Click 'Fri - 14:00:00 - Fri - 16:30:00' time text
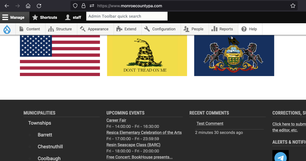The height and width of the screenshot is (161, 306). (x=133, y=126)
